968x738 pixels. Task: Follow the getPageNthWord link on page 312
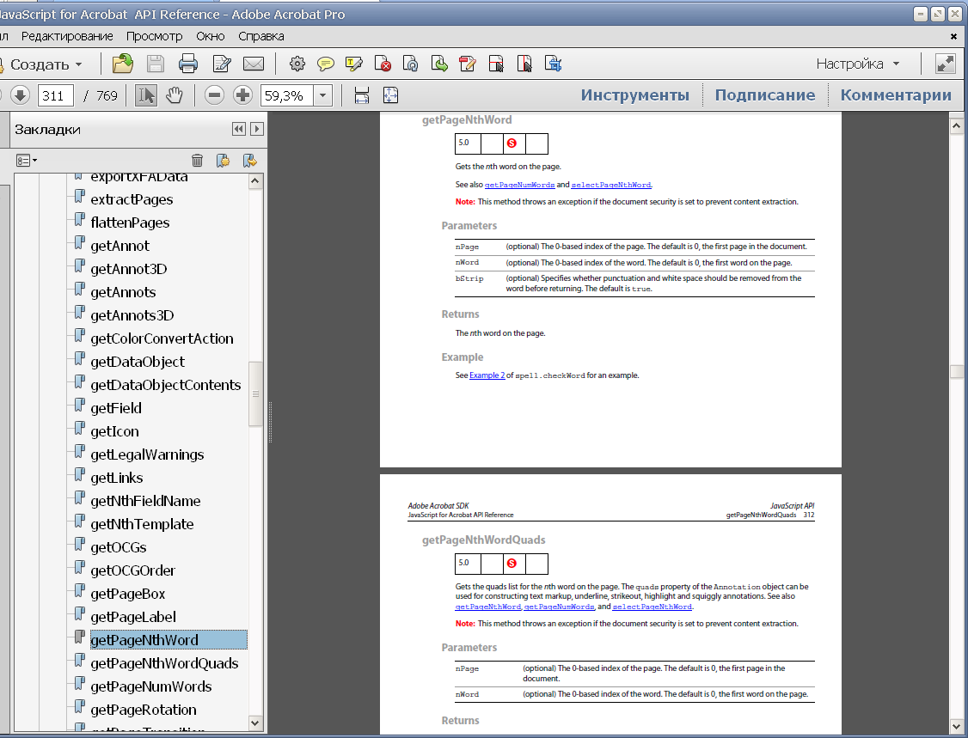[488, 607]
